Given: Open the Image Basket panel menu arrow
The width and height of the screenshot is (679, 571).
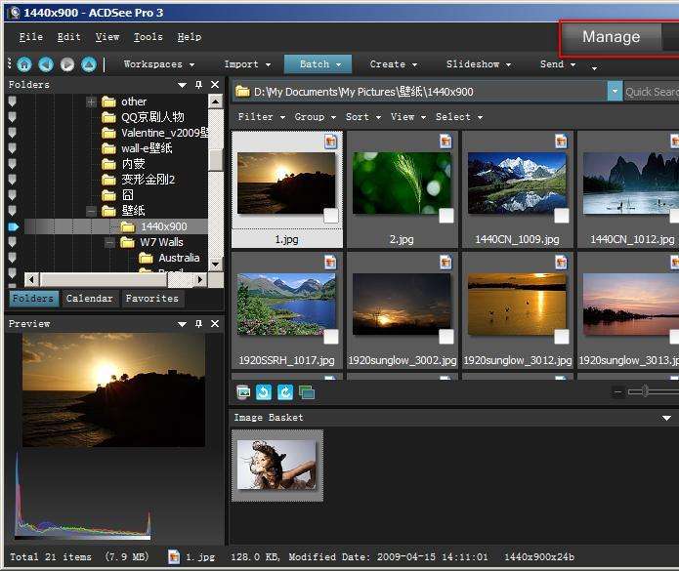Looking at the screenshot, I should coord(666,418).
